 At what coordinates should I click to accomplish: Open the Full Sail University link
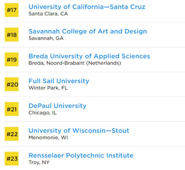[59, 81]
